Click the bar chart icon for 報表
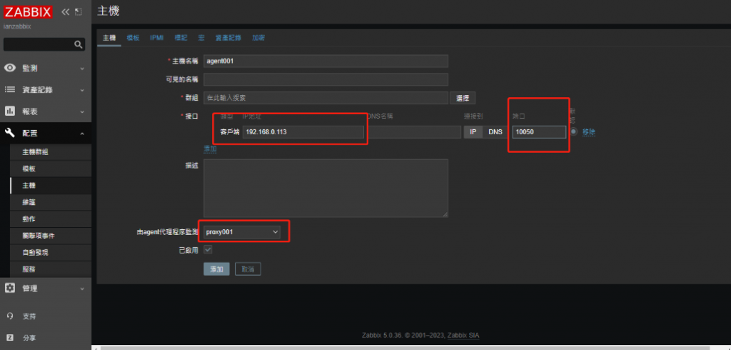 coord(10,111)
